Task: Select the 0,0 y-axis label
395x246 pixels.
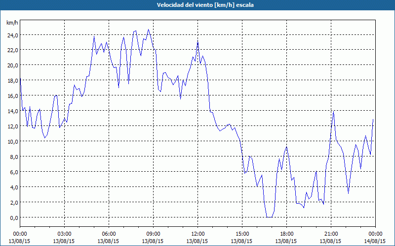Action: coord(15,217)
